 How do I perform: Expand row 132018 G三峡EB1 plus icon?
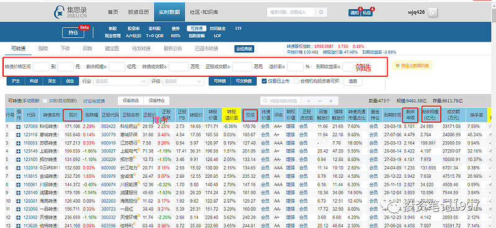[x=19, y=168]
